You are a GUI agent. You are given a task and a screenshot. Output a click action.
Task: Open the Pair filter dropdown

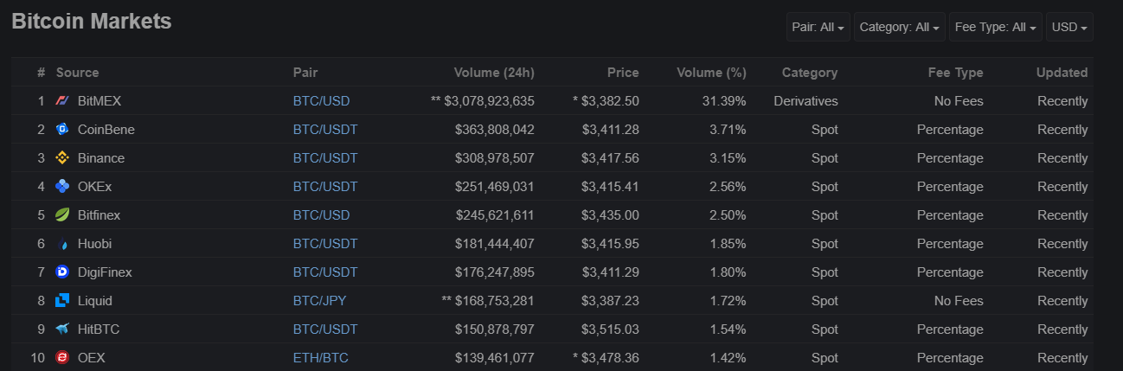pos(818,27)
